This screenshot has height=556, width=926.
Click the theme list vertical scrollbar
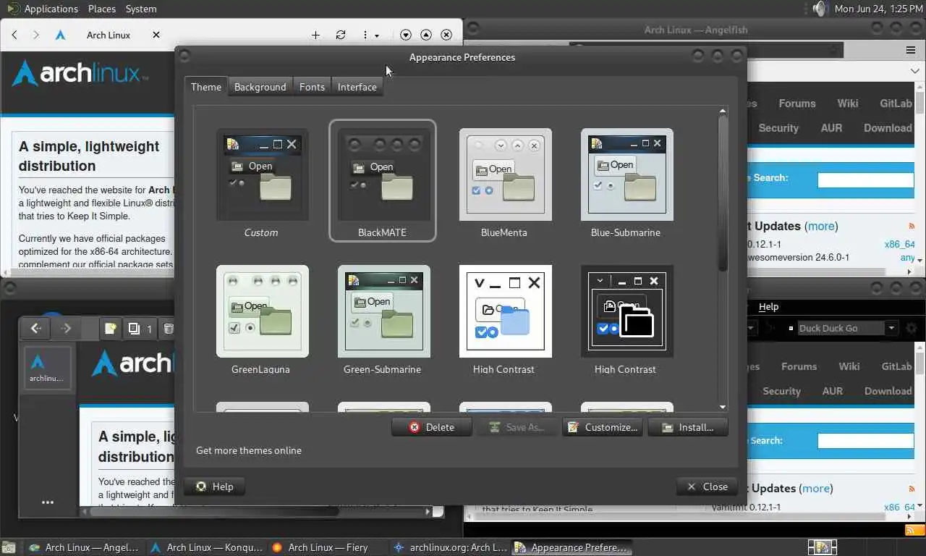pyautogui.click(x=723, y=193)
